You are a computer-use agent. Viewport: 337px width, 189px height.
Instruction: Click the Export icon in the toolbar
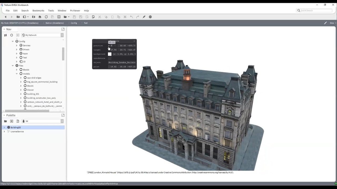93,17
